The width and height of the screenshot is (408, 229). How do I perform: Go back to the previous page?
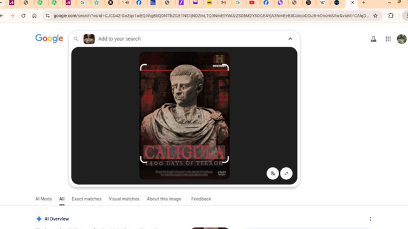2,16
